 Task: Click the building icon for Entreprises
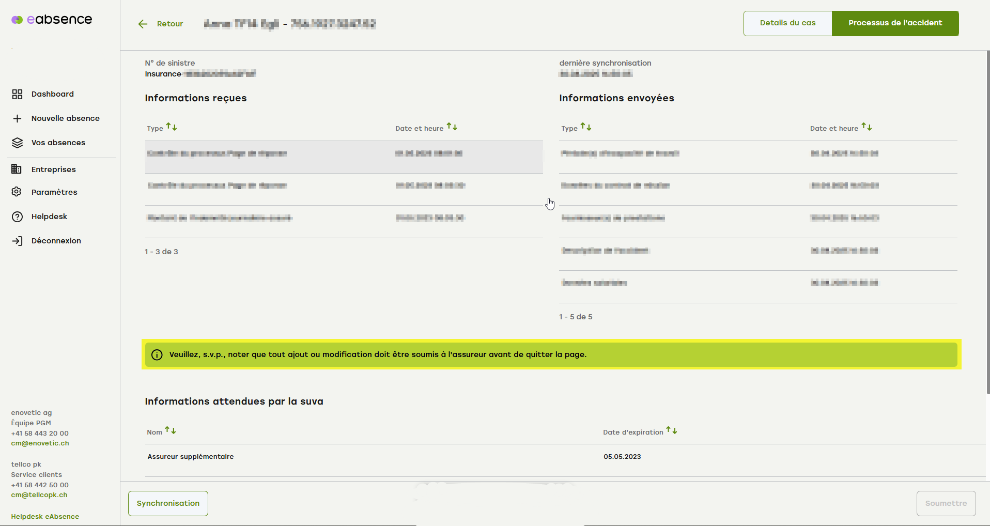(17, 169)
